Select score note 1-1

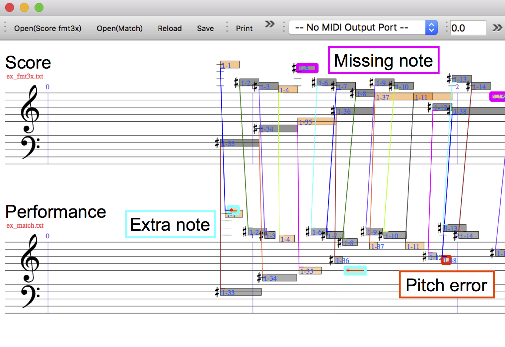coord(230,65)
